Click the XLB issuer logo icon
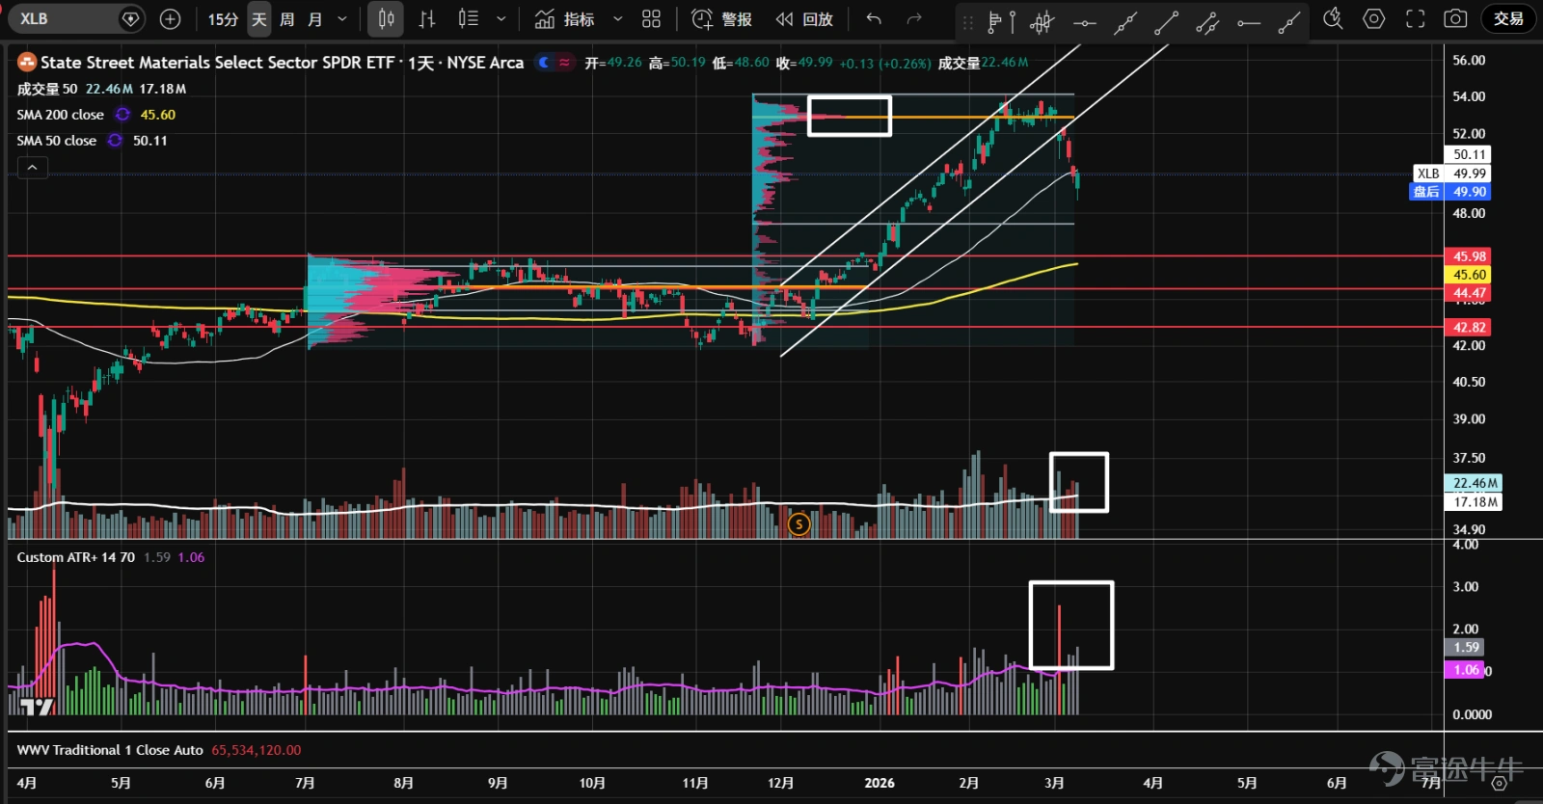Viewport: 1543px width, 804px height. point(27,63)
